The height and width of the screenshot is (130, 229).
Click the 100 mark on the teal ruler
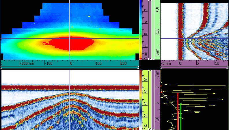click(x=99, y=63)
